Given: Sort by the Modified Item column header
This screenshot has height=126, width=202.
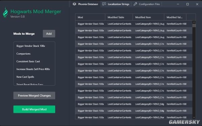Looking at the screenshot, I should pos(148,17).
